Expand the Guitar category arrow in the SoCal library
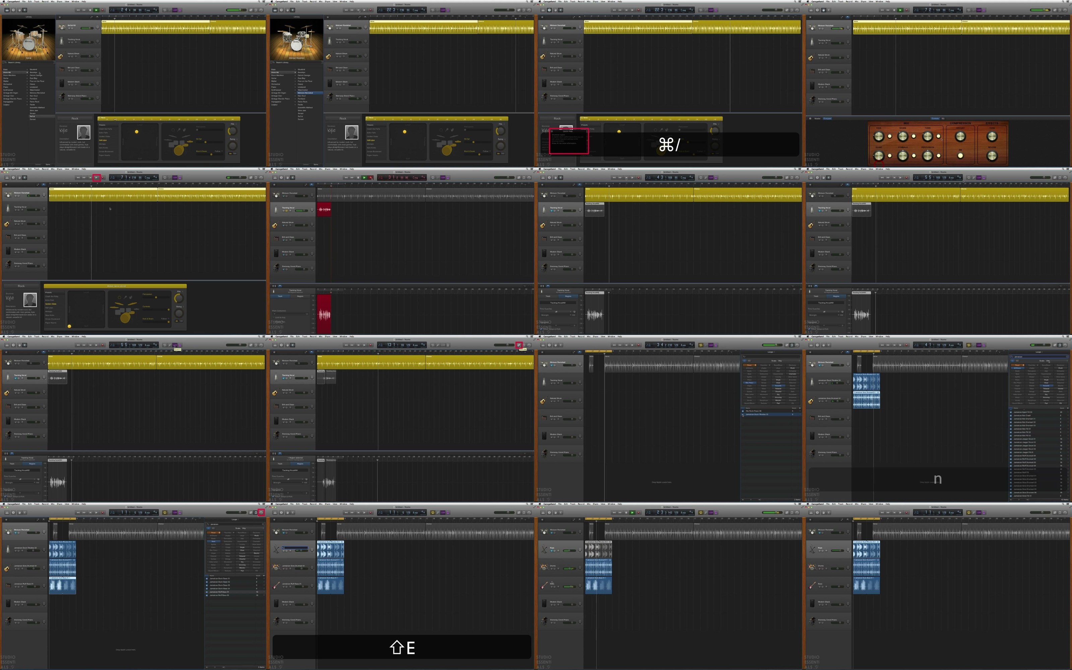Viewport: 1072px width, 670px height. (x=27, y=78)
